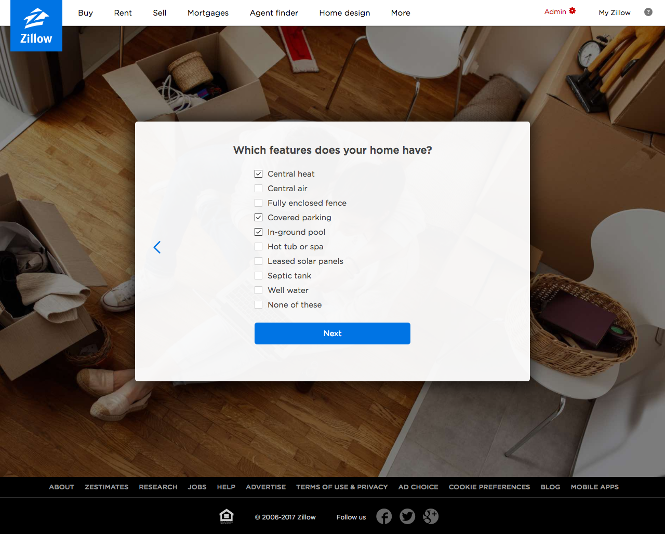Open the Buy menu item
Screen dimensions: 665x534
(x=85, y=13)
